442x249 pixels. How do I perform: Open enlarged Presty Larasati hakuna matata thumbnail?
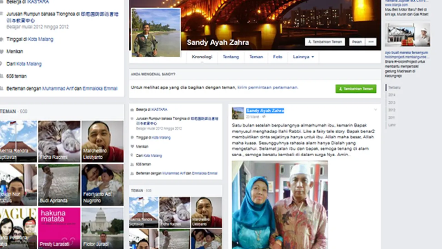point(59,228)
